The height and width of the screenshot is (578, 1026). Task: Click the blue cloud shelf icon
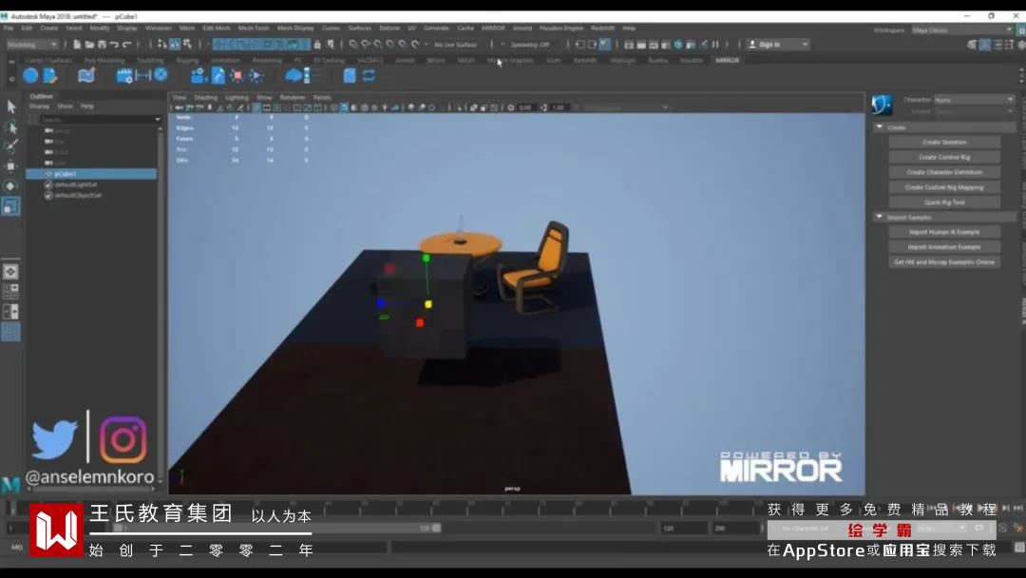click(x=294, y=76)
